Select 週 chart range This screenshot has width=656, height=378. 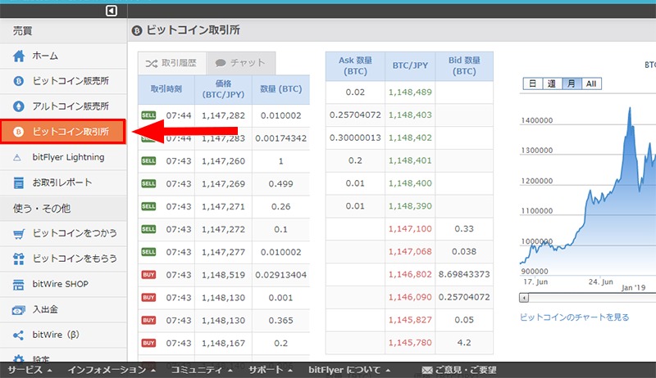pyautogui.click(x=552, y=83)
